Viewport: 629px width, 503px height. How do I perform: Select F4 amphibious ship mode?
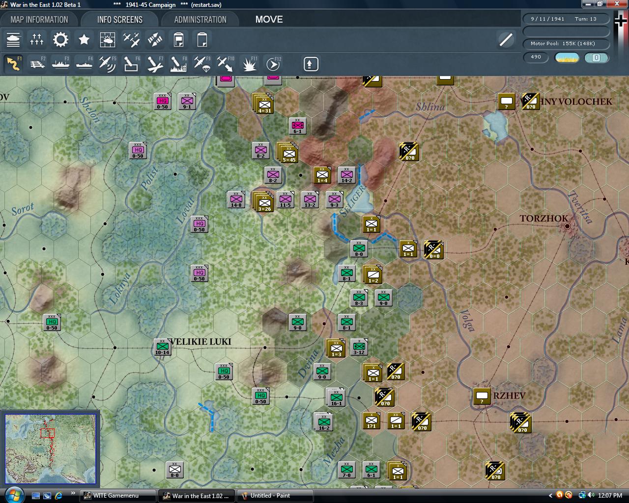click(84, 64)
